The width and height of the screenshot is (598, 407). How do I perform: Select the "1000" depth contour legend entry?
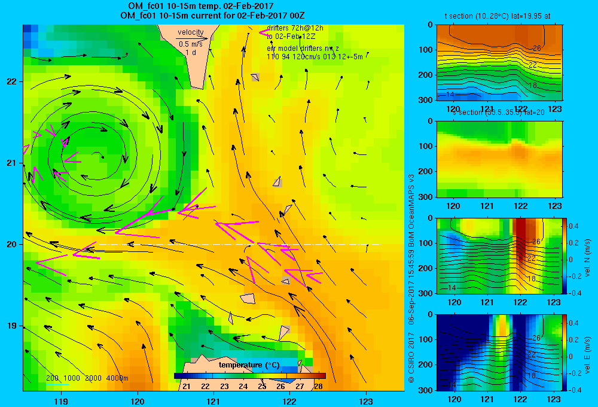pyautogui.click(x=72, y=378)
